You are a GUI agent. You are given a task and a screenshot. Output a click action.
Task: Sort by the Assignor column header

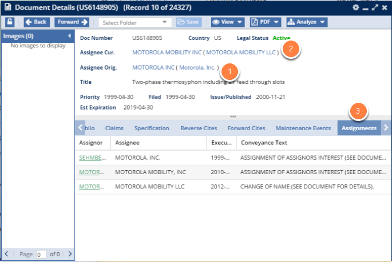[x=93, y=143]
